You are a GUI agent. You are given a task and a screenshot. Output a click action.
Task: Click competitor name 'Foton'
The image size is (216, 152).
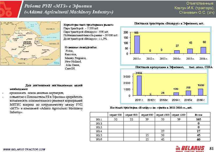[x=70, y=51]
